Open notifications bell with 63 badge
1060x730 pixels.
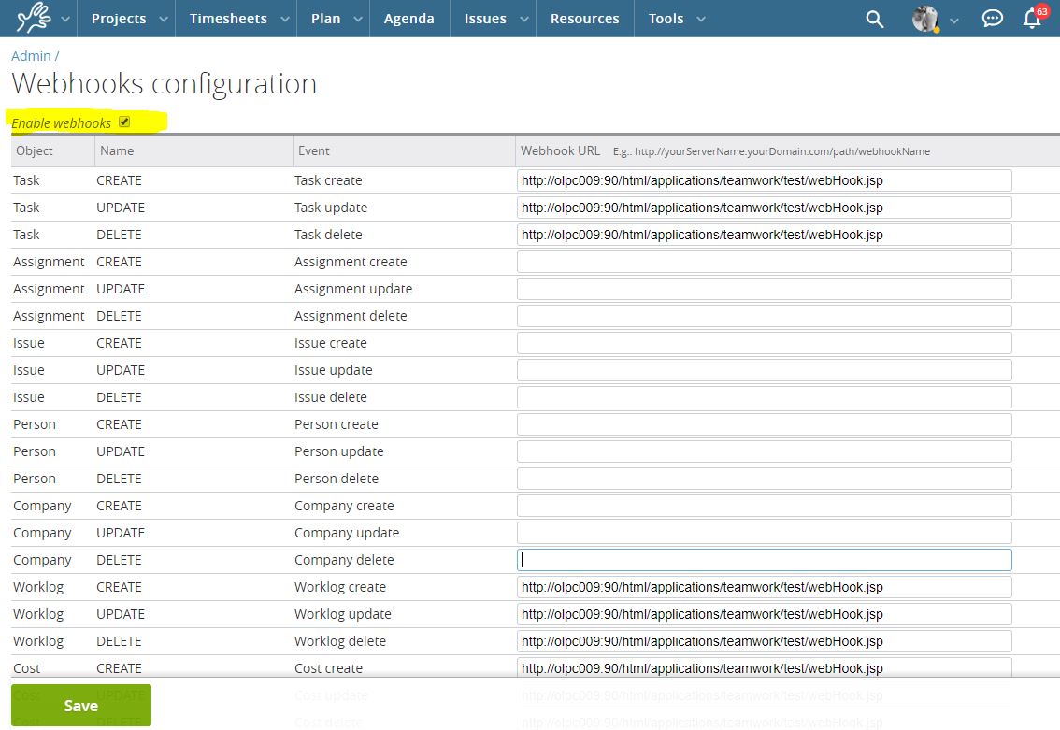click(1032, 19)
